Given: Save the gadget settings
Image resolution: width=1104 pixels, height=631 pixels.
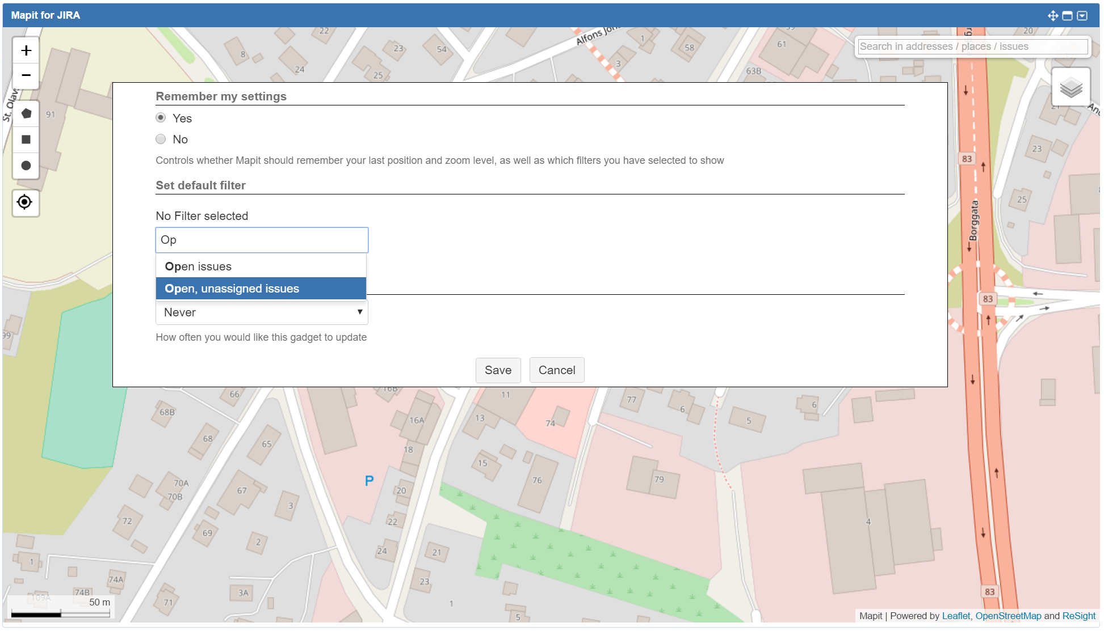Looking at the screenshot, I should click(x=498, y=370).
